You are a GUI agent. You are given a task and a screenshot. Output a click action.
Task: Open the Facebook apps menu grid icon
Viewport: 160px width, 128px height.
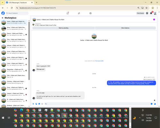[147, 13]
